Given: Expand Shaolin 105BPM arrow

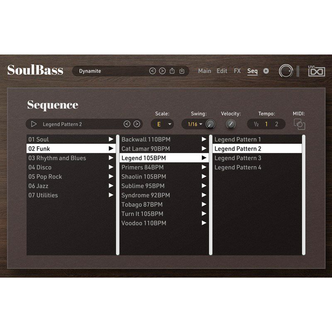Looking at the screenshot, I should tap(204, 176).
